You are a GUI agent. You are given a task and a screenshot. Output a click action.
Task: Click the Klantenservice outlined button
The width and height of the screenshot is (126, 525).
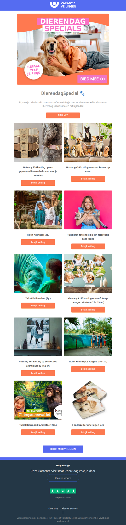63,478
